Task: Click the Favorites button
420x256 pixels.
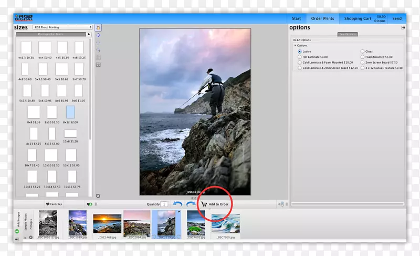Action: click(54, 204)
